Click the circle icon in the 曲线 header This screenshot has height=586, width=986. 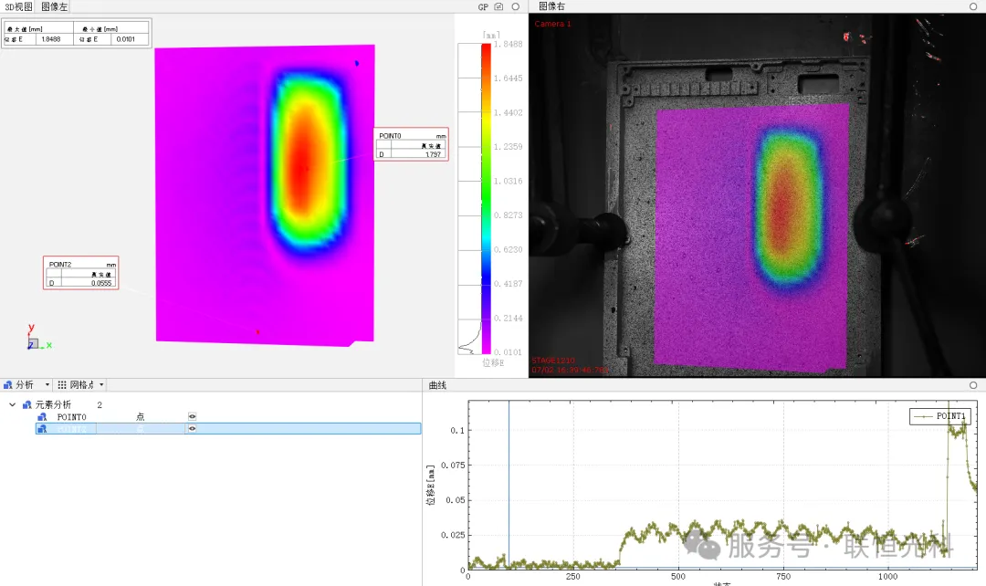(x=973, y=385)
